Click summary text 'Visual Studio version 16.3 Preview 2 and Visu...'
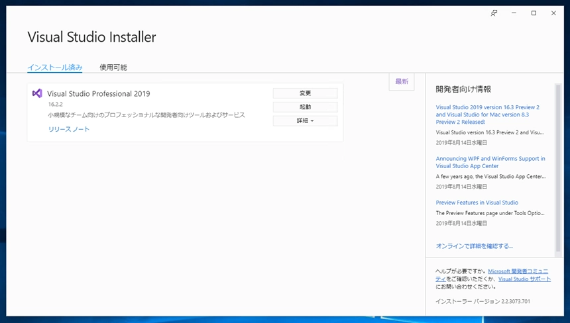570x323 pixels. [490, 132]
